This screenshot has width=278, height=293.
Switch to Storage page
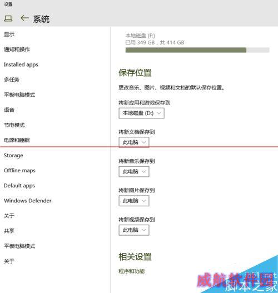click(13, 156)
